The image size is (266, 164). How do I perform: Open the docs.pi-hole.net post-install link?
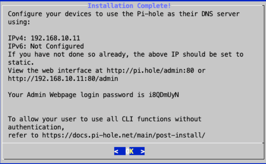tap(124, 135)
